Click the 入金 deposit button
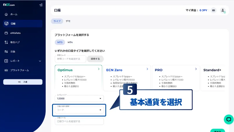Image resolution: width=234 pixels, height=132 pixels. point(23,82)
